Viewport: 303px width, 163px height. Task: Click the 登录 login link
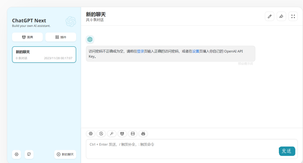[141, 51]
